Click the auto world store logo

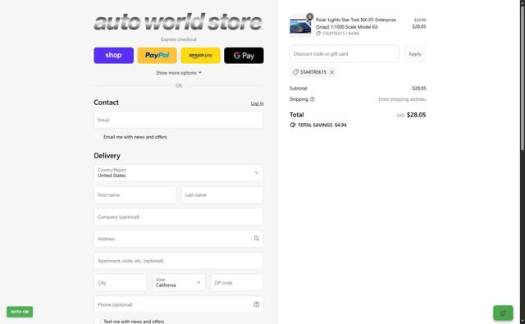(179, 22)
